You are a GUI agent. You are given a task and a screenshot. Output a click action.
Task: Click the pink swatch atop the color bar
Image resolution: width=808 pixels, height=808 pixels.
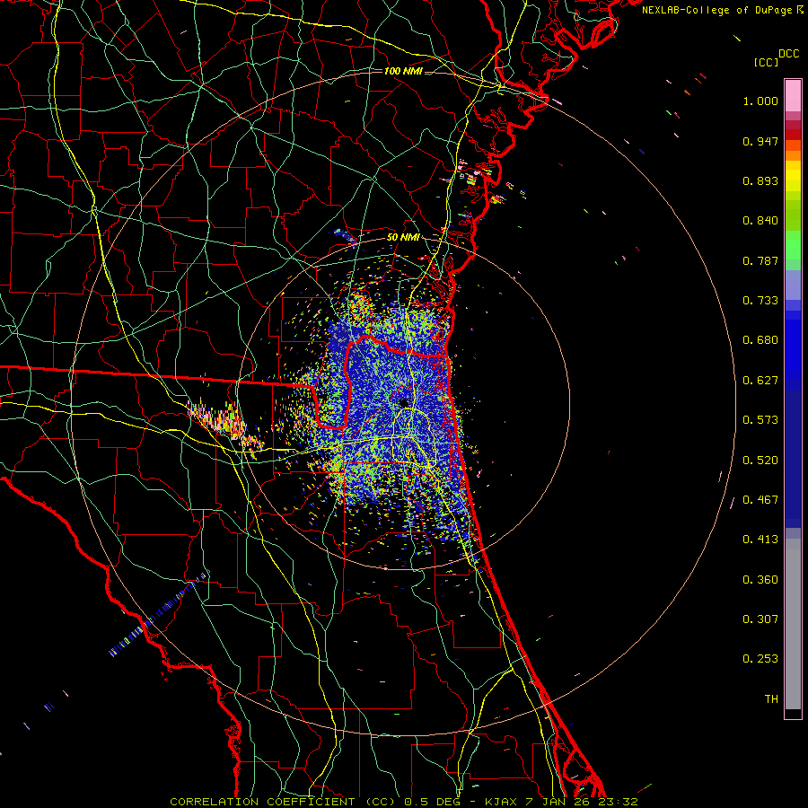793,95
